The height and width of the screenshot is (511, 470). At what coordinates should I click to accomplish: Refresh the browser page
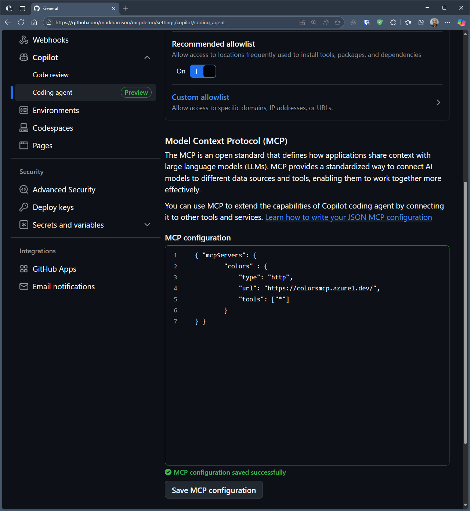[21, 22]
